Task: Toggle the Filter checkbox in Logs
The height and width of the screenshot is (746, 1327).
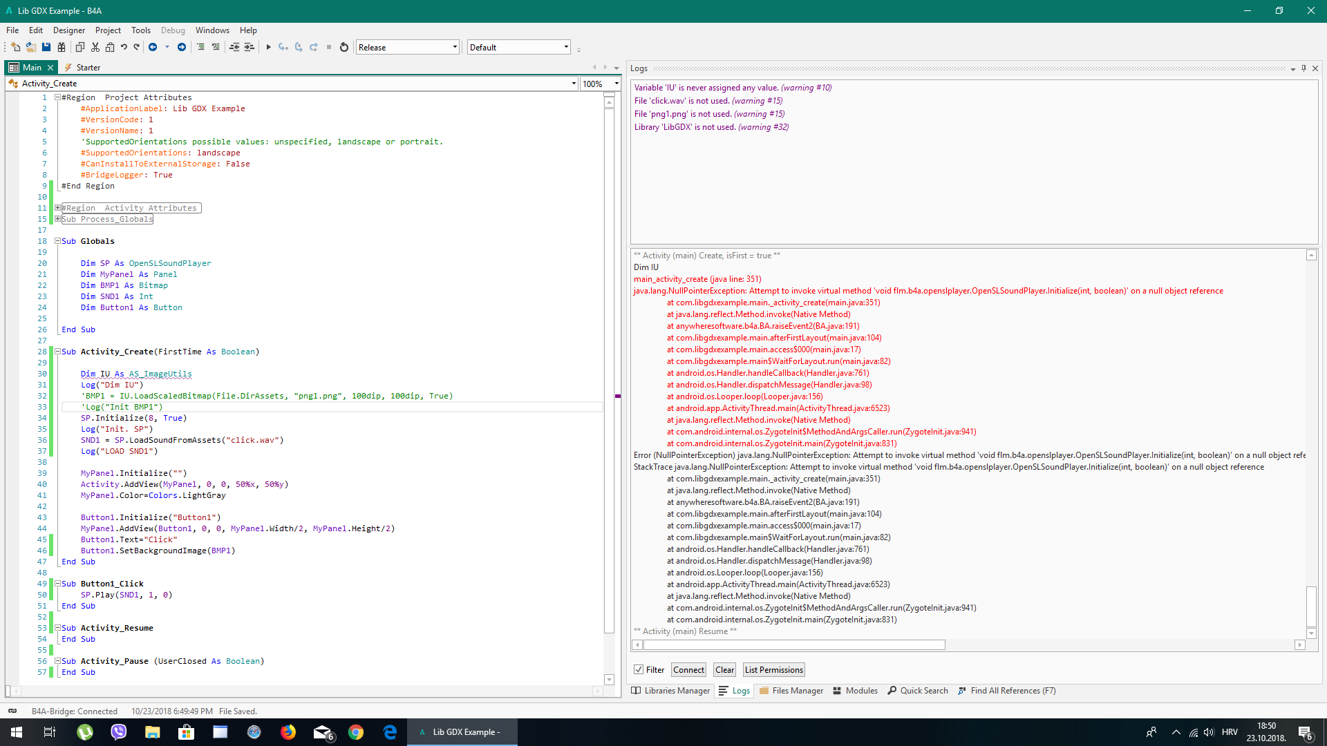Action: click(x=639, y=670)
